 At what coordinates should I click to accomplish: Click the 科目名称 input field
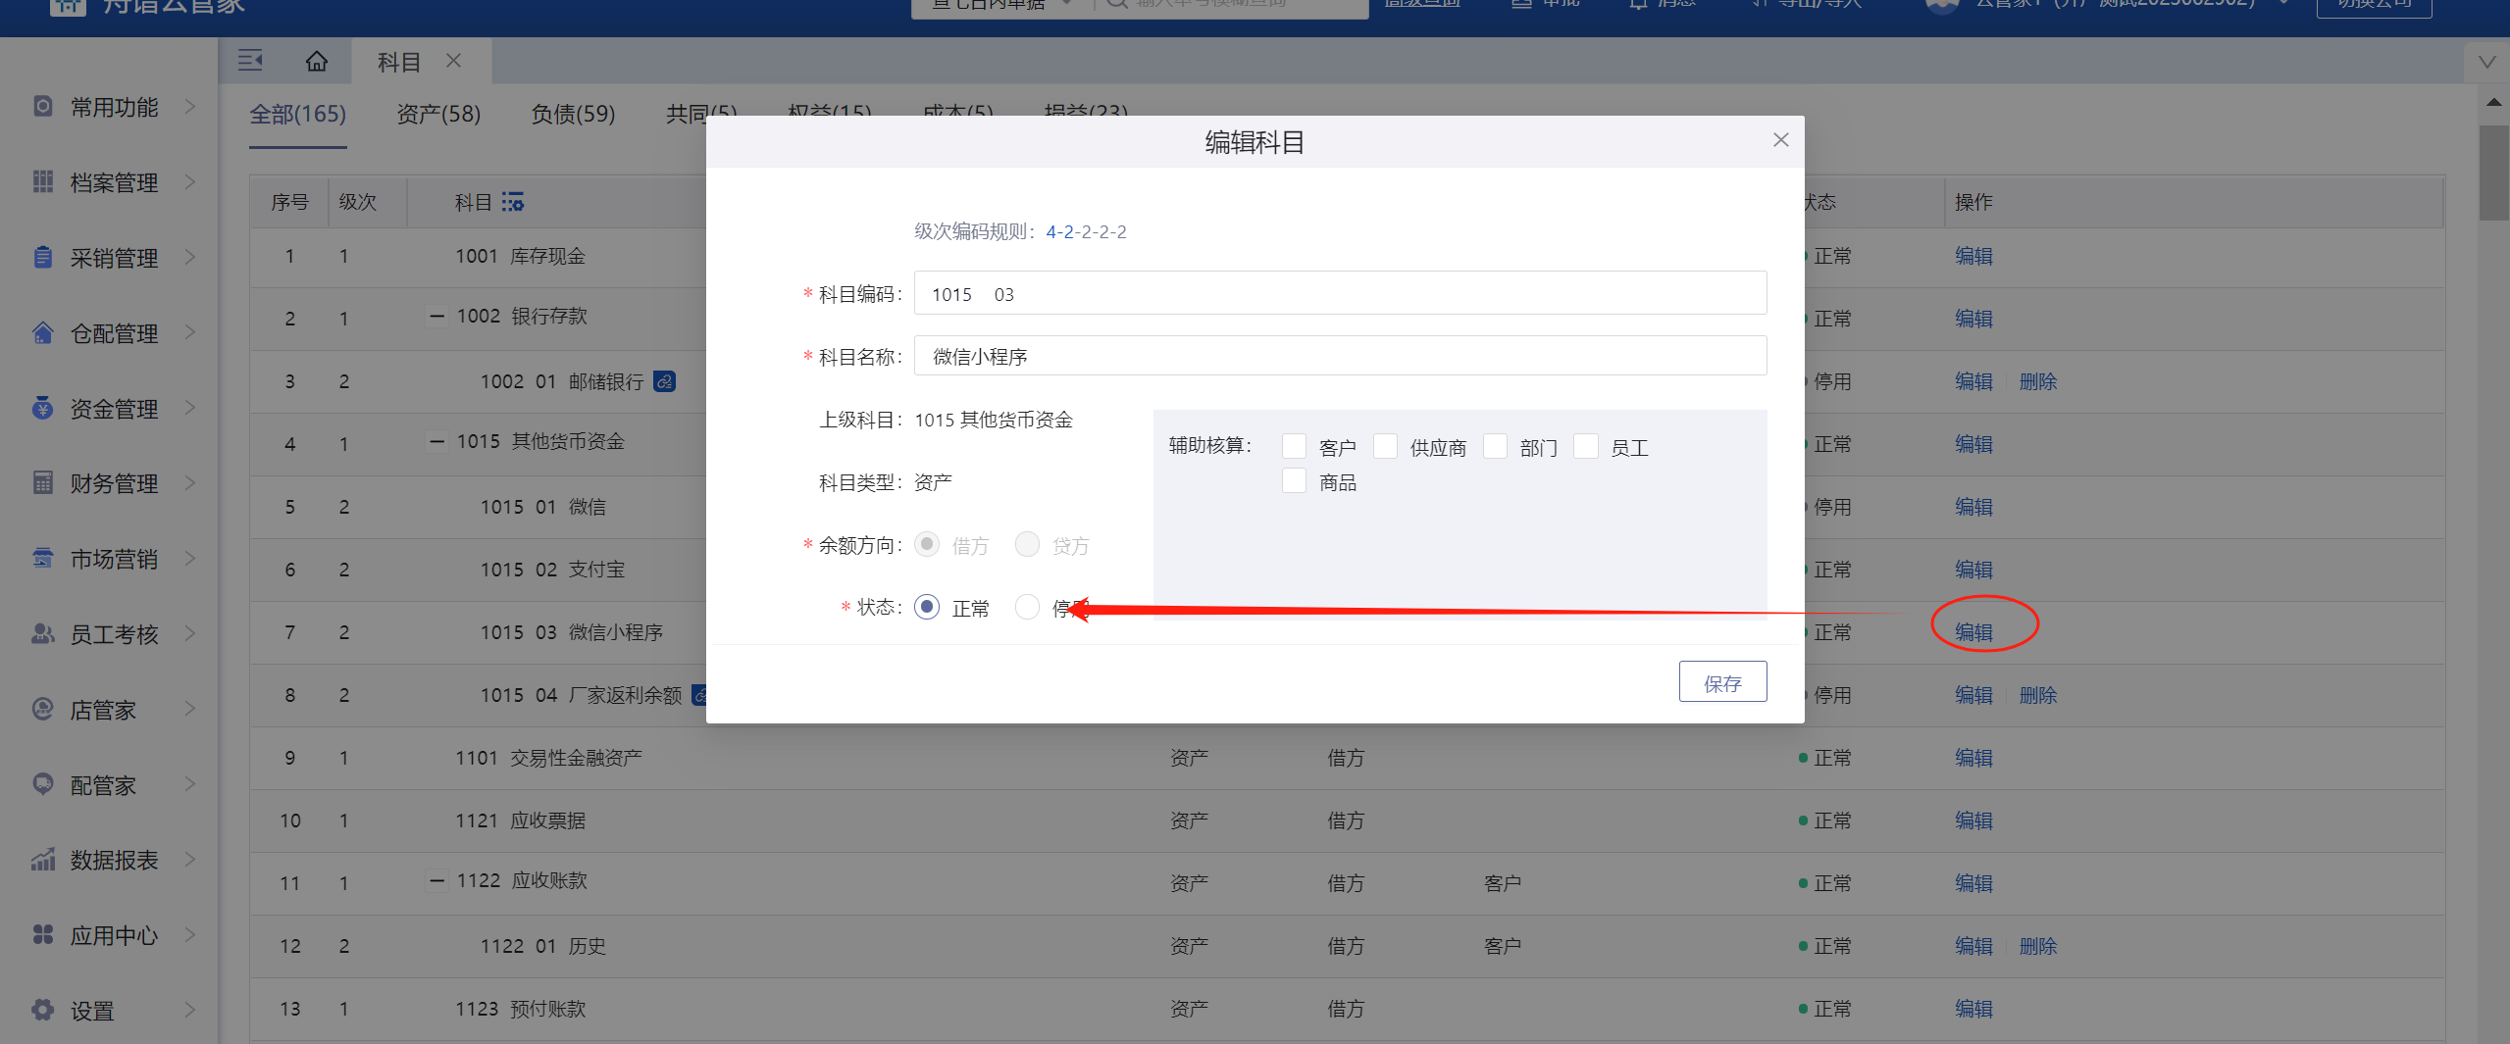pyautogui.click(x=1339, y=356)
